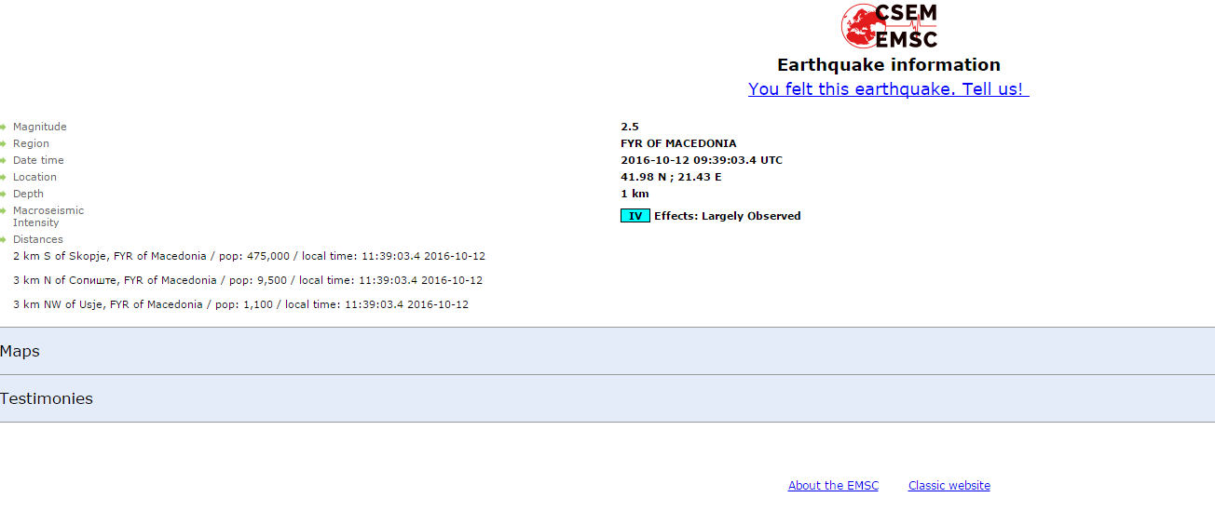
Task: Click the green arrow beside Magnitude
Action: pyautogui.click(x=3, y=127)
